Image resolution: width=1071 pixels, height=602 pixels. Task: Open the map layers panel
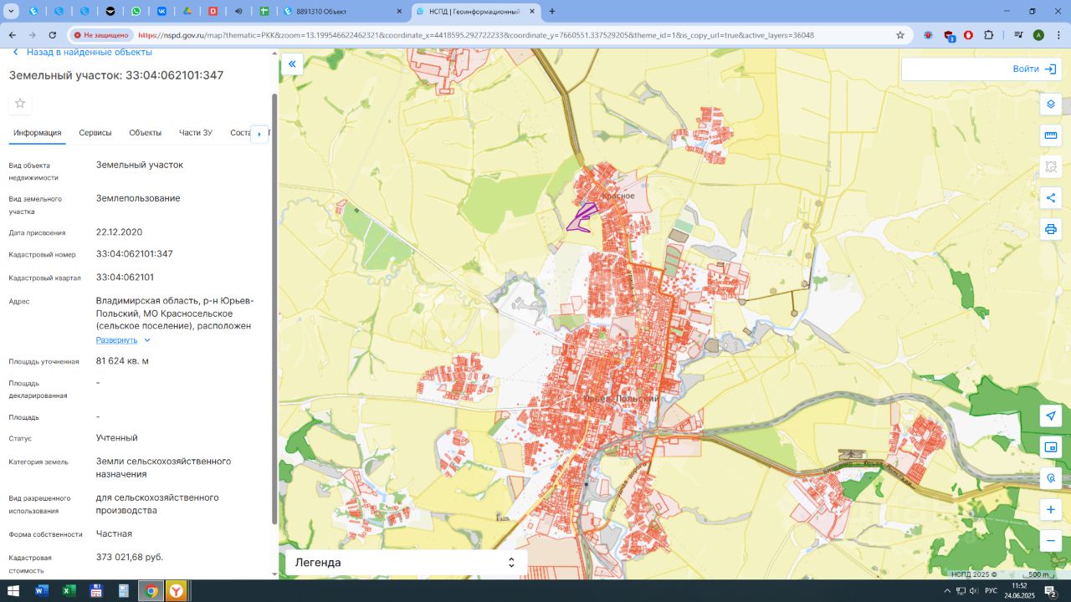point(1050,105)
